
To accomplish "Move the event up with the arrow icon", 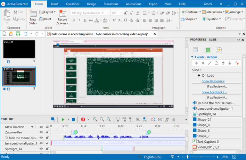I will coord(223,63).
